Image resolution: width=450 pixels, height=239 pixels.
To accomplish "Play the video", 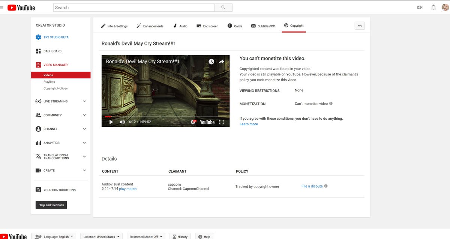I will pos(111,122).
